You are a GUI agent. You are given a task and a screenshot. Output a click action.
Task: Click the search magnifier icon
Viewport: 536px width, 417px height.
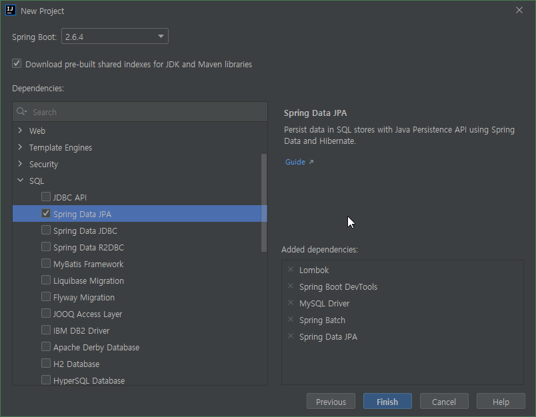(x=22, y=112)
